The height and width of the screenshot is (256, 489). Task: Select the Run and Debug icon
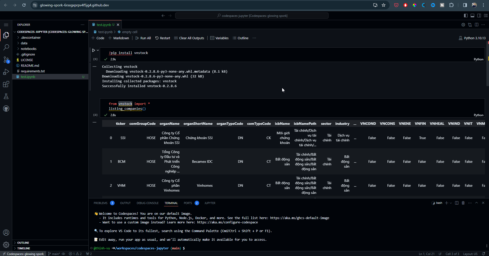(6, 72)
